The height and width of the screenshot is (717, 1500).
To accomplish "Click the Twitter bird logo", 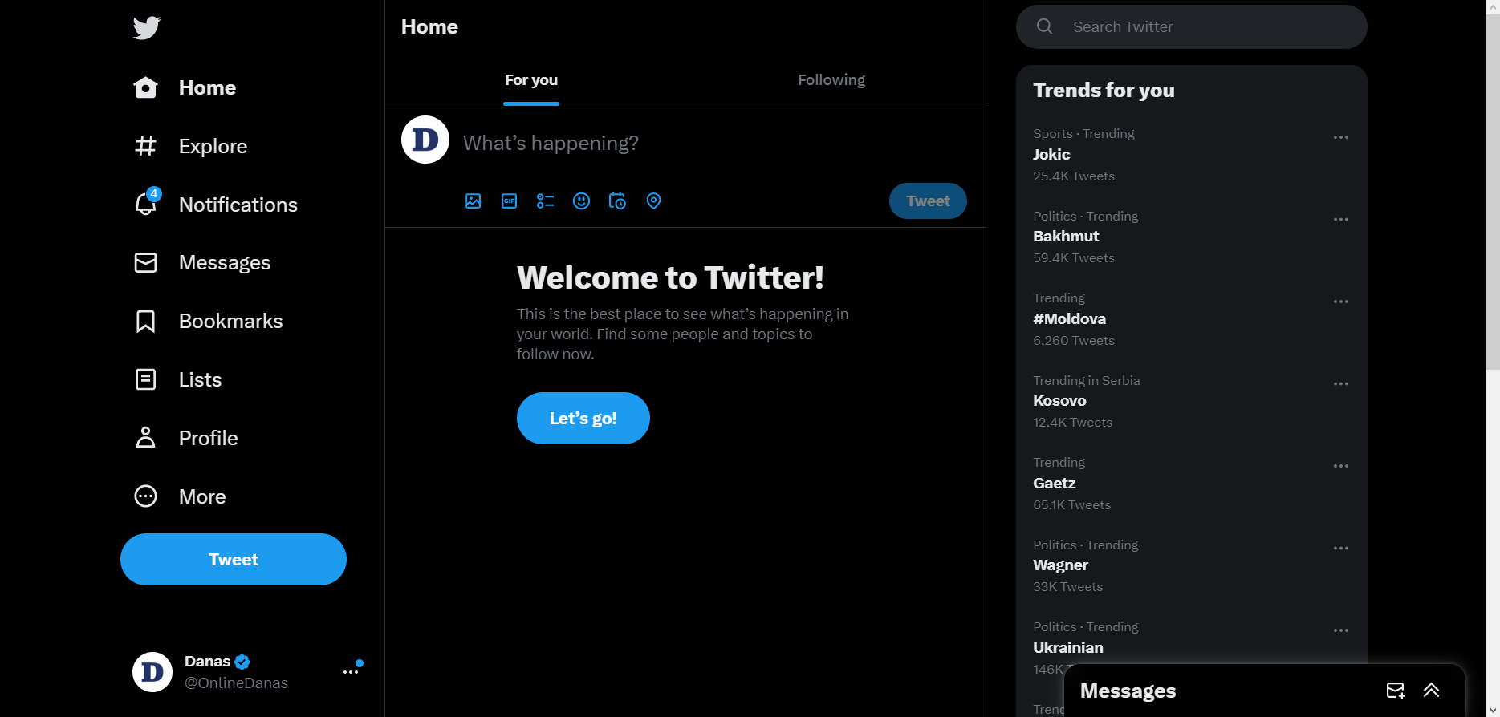I will 147,28.
